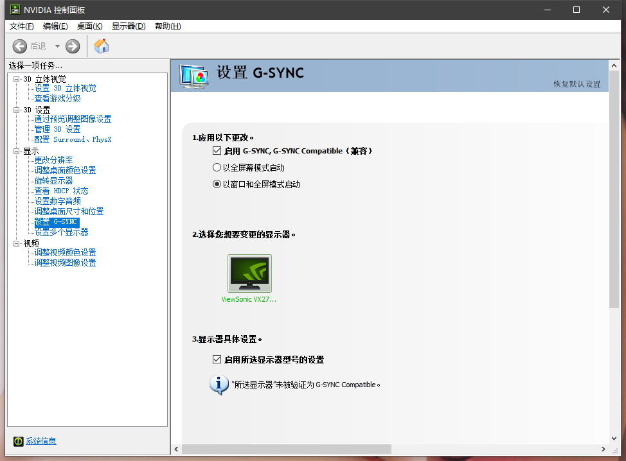This screenshot has width=626, height=461.
Task: Toggle the 启用所选显示器型号的设置 checkbox
Action: pos(217,360)
